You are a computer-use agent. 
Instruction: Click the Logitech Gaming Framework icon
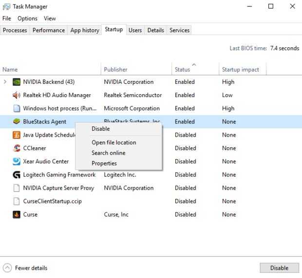pyautogui.click(x=16, y=175)
